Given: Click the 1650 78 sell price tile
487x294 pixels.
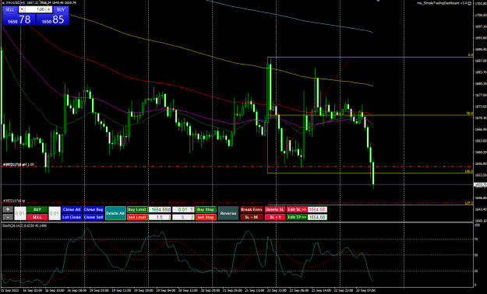Looking at the screenshot, I should [x=19, y=19].
